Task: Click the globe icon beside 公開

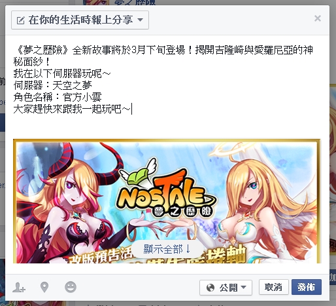Action: [x=210, y=288]
